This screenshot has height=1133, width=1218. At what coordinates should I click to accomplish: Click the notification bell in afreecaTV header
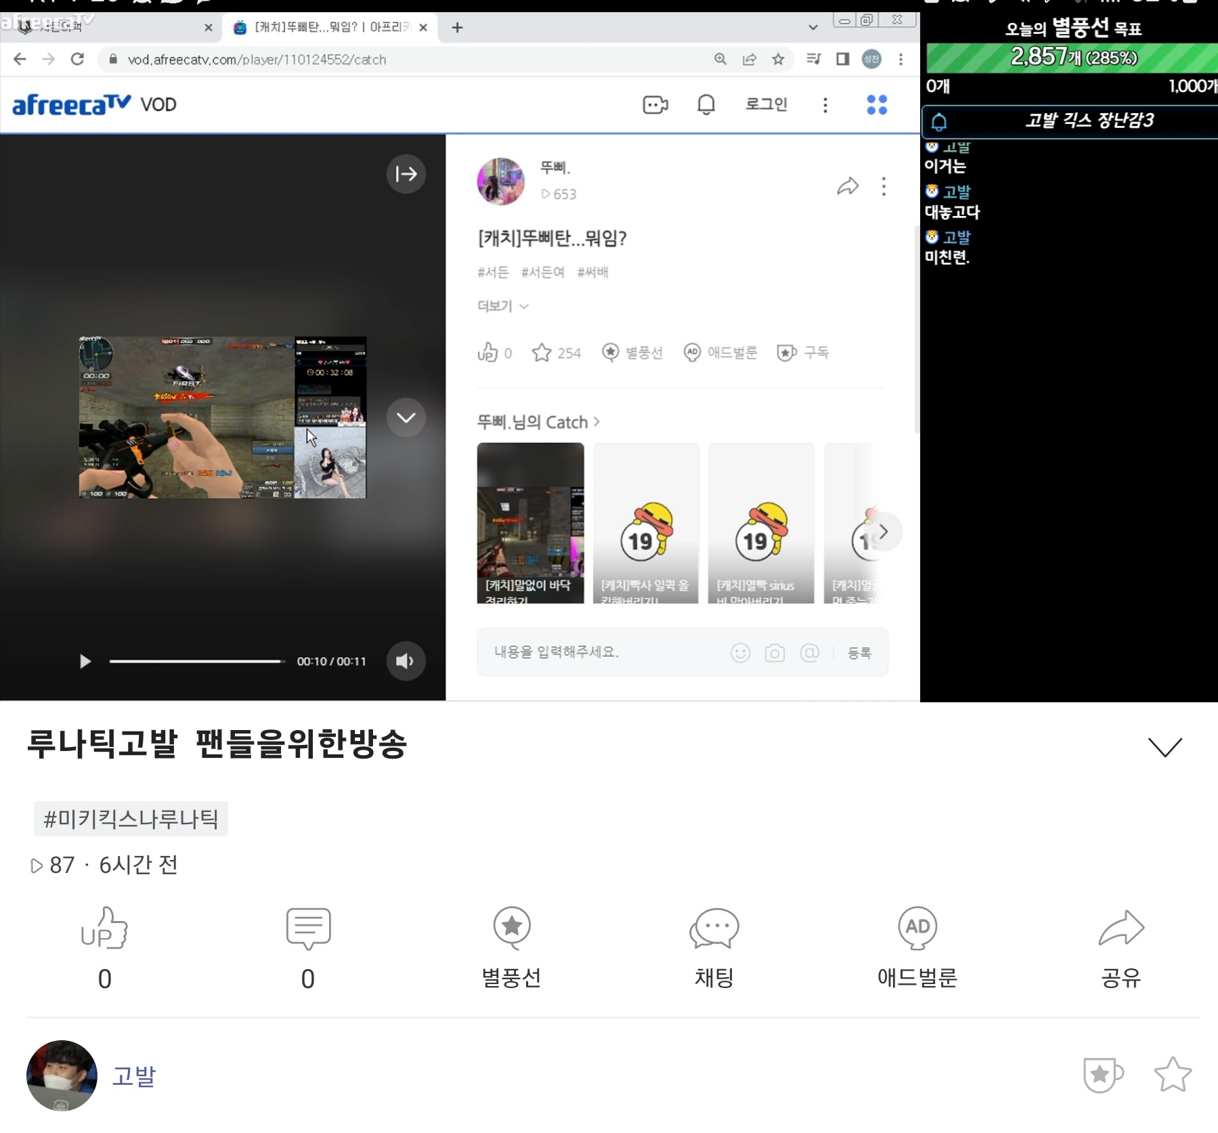pyautogui.click(x=706, y=104)
